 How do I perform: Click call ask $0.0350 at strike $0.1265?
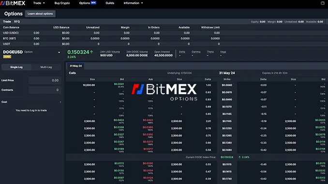(x=148, y=135)
